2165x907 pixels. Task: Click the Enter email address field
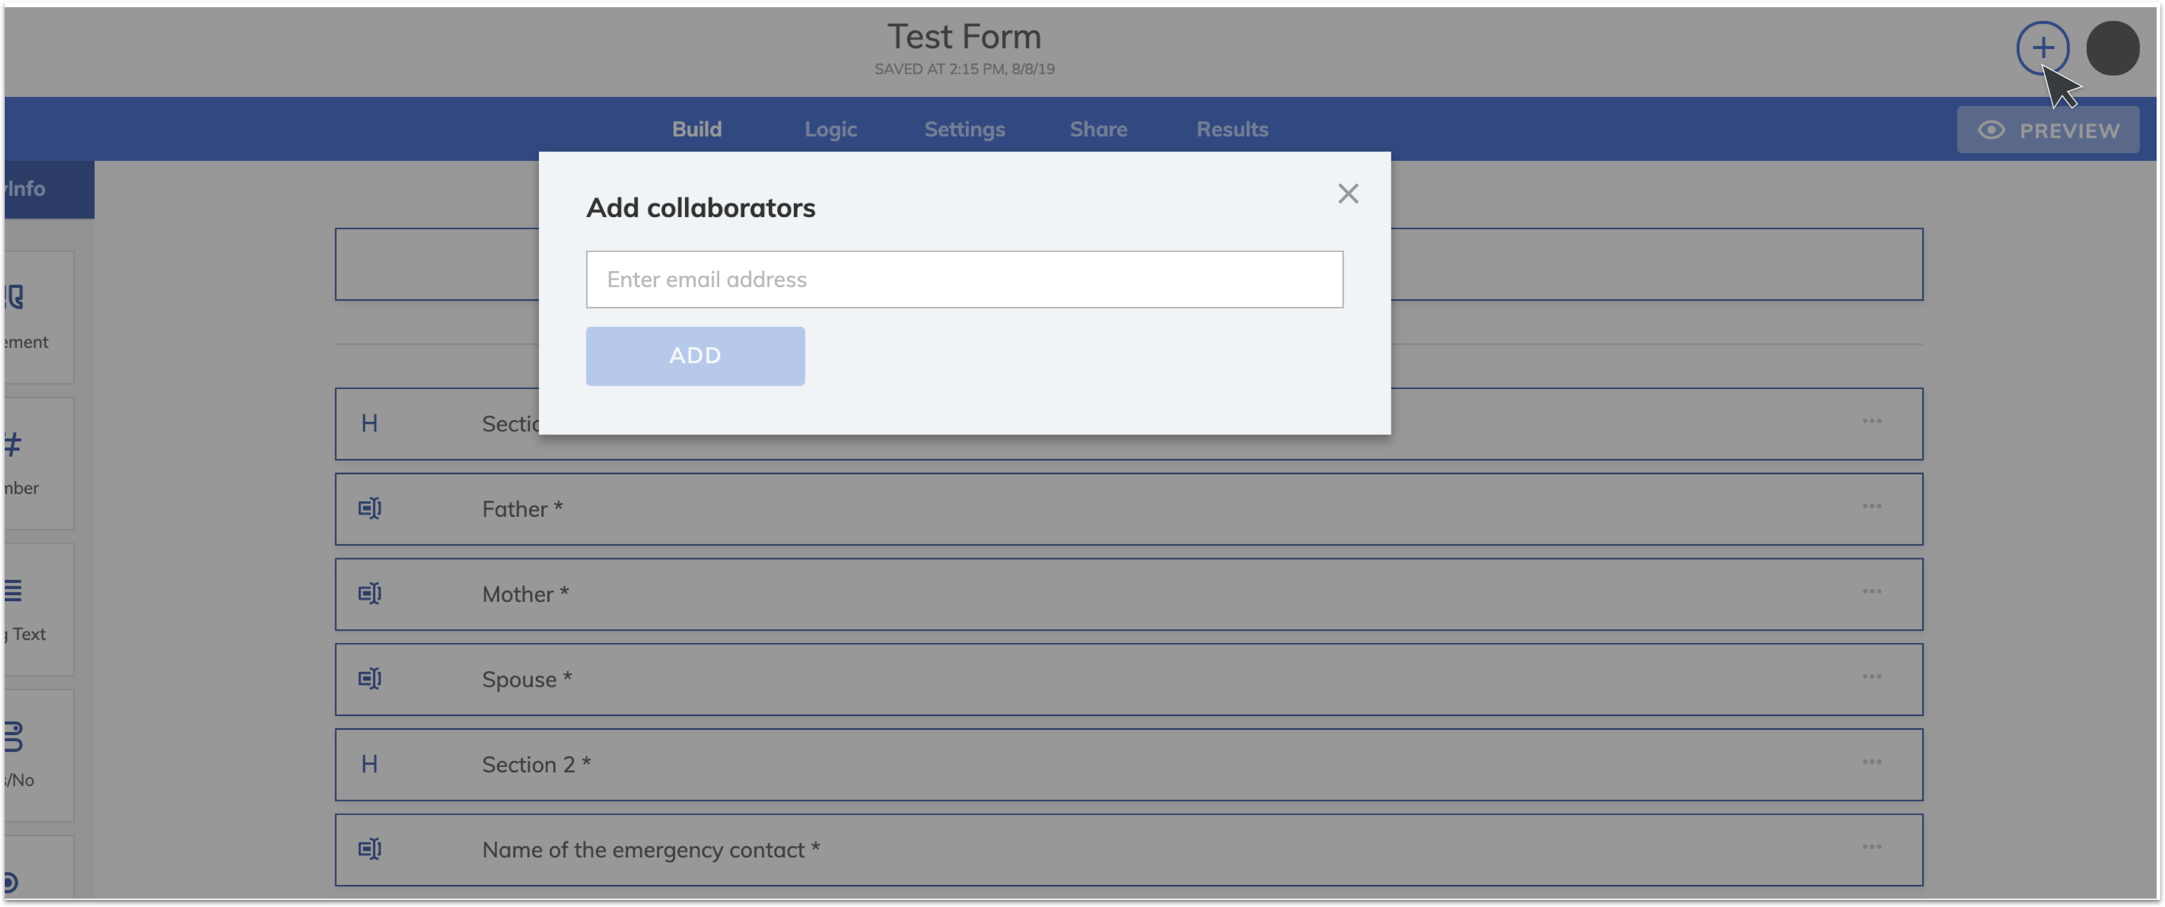964,279
